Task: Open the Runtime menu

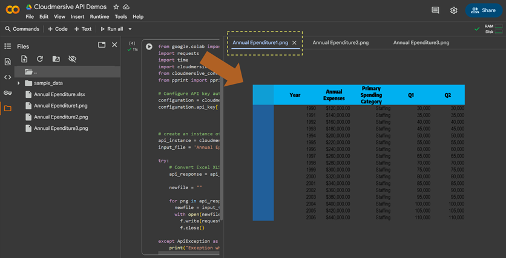Action: (x=100, y=17)
